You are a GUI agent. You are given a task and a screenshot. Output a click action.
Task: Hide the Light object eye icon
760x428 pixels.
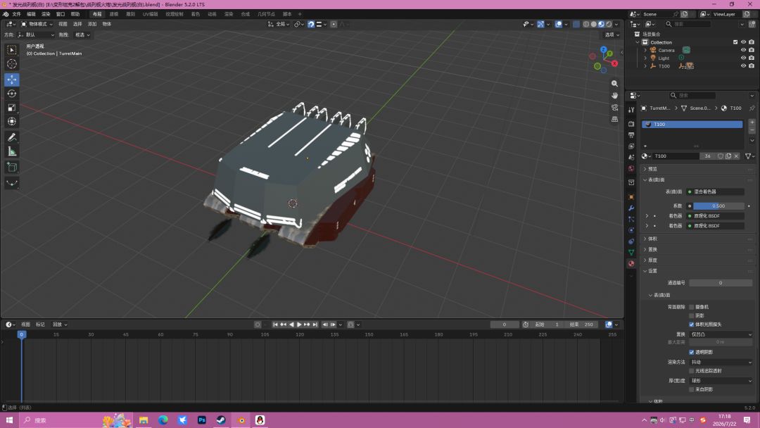744,58
